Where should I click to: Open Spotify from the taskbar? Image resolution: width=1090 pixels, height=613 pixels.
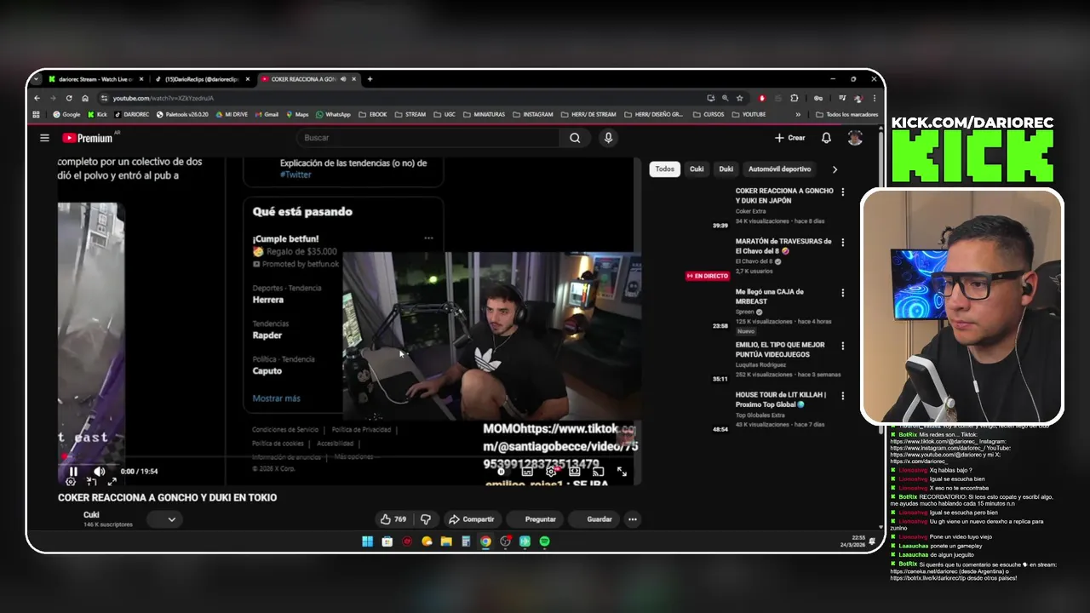(544, 541)
